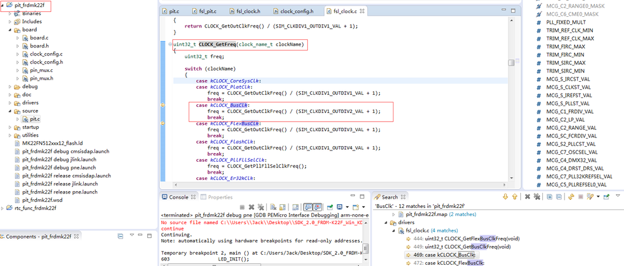Click the editor vertical scrollbar thumb
This screenshot has width=624, height=266.
pos(512,62)
